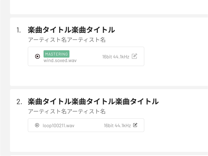Select the wind.soxed.wav filename
This screenshot has height=156, width=208.
point(60,60)
